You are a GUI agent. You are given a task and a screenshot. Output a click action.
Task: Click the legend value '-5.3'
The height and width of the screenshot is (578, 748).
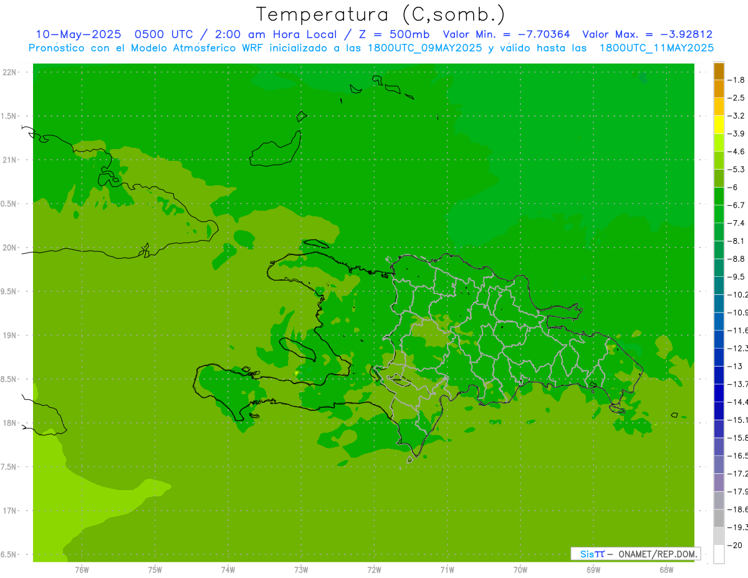[x=736, y=170]
